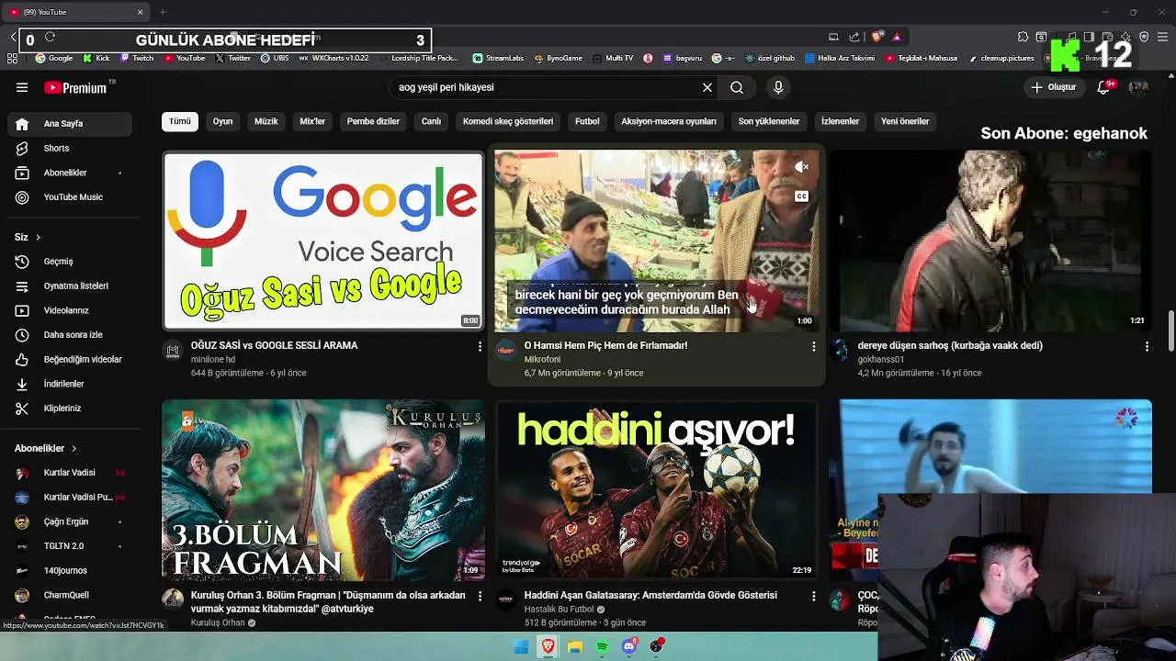Viewport: 1176px width, 661px height.
Task: Select the Yeni öneriler chip
Action: pyautogui.click(x=905, y=121)
